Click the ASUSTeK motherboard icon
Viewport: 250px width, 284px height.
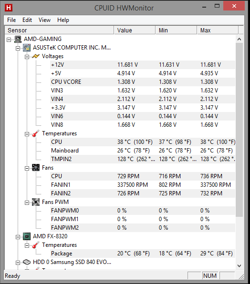pyautogui.click(x=27, y=48)
